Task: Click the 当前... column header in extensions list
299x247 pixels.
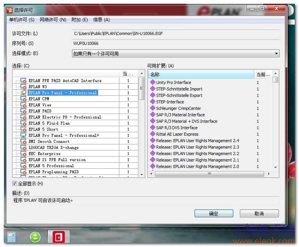Action: 263,74
